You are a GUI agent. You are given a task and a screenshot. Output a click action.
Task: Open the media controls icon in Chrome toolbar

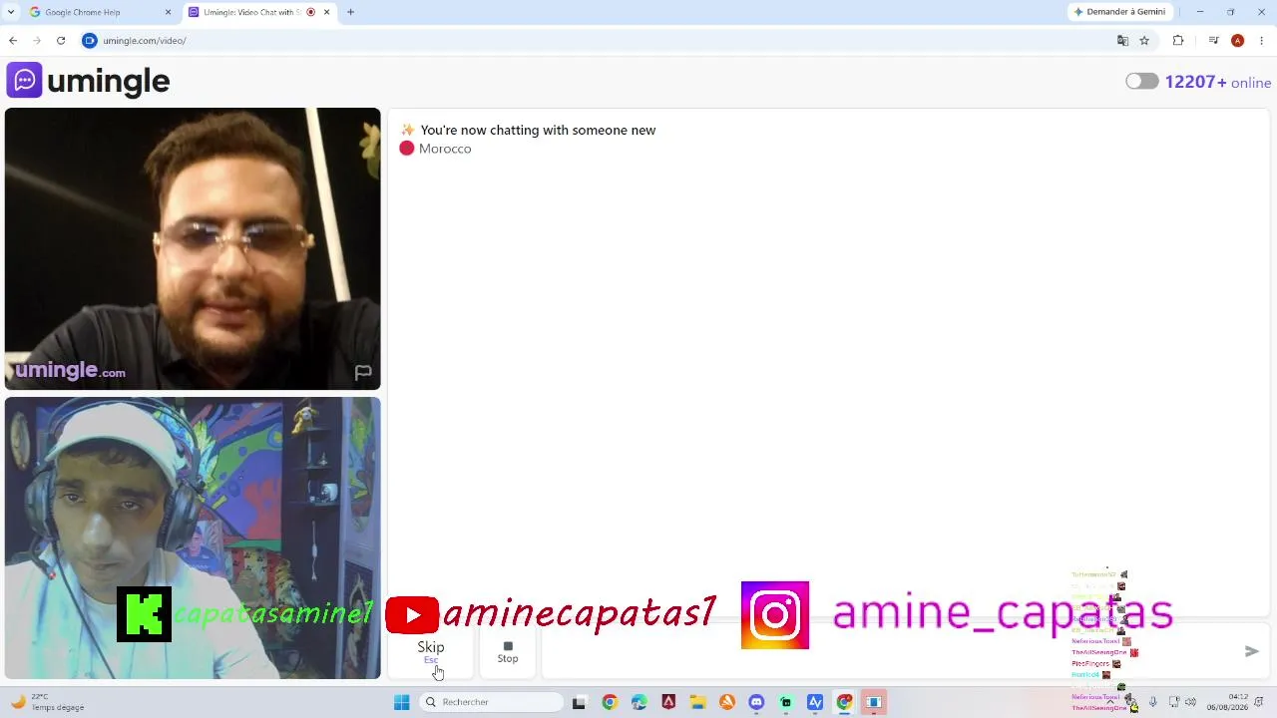click(1213, 41)
